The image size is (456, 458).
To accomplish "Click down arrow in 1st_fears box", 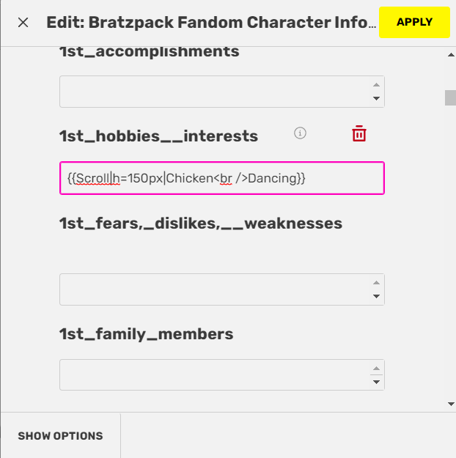I will (377, 296).
